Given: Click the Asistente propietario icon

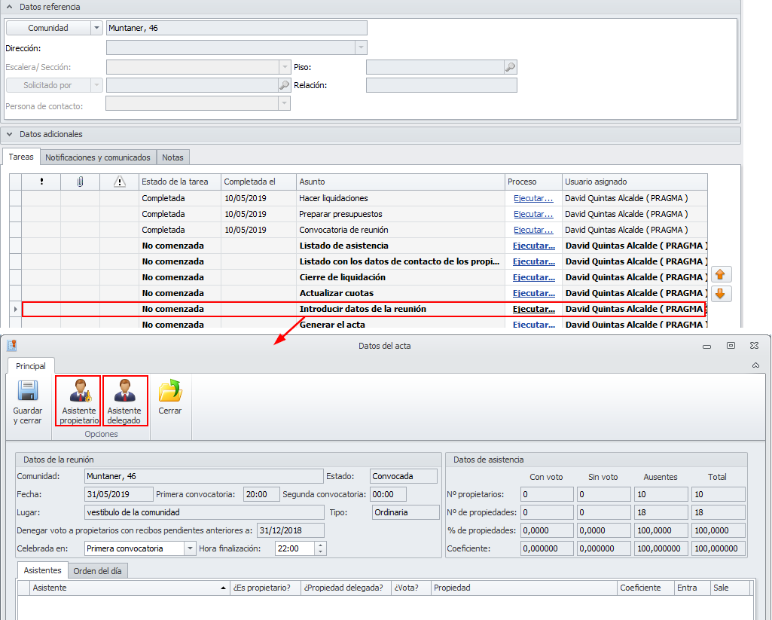Looking at the screenshot, I should (x=78, y=392).
